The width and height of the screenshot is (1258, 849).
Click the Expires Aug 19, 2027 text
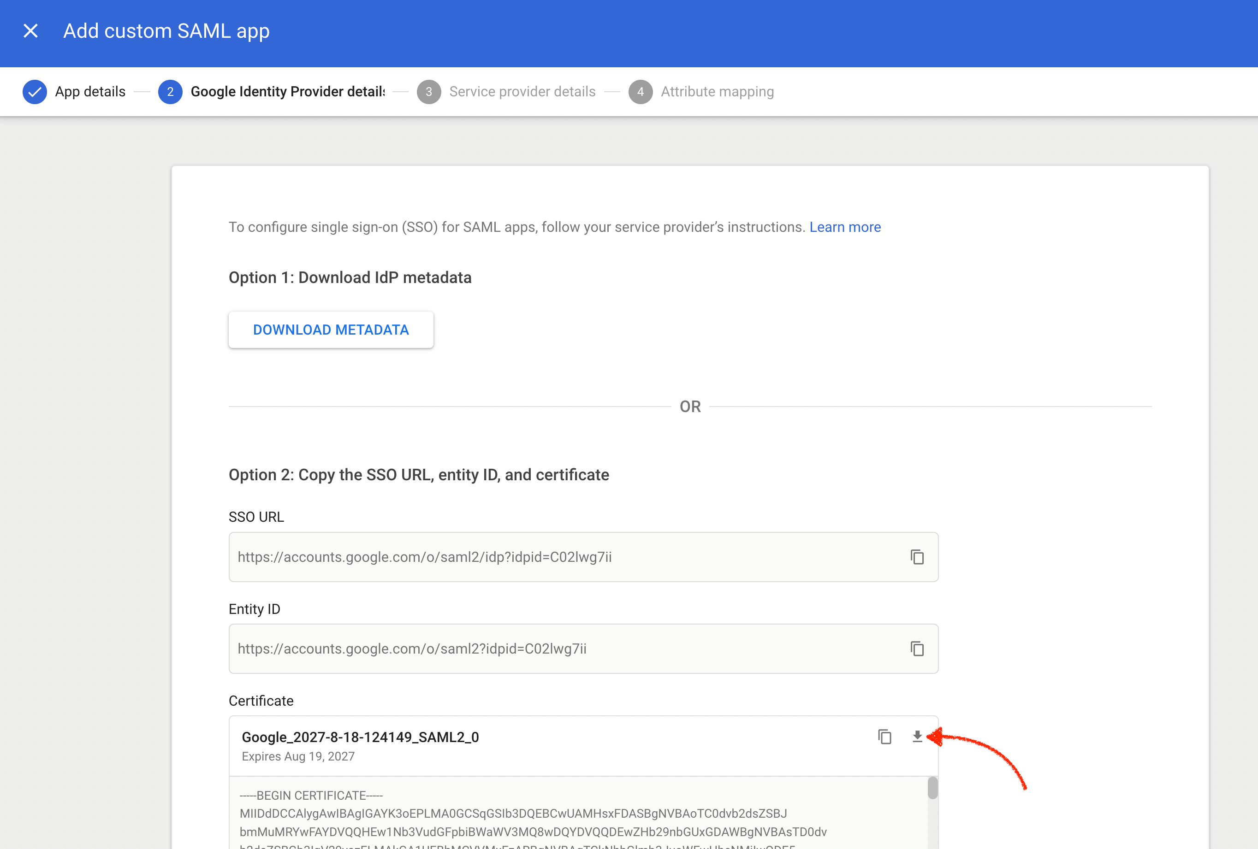coord(298,756)
